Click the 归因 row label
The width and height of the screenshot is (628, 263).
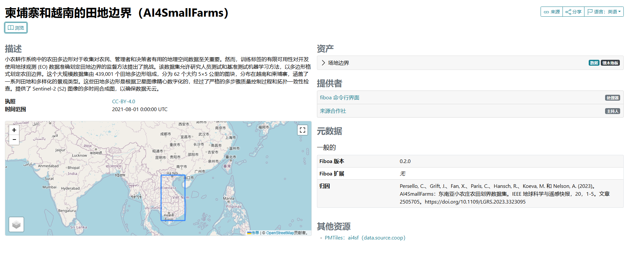(324, 186)
